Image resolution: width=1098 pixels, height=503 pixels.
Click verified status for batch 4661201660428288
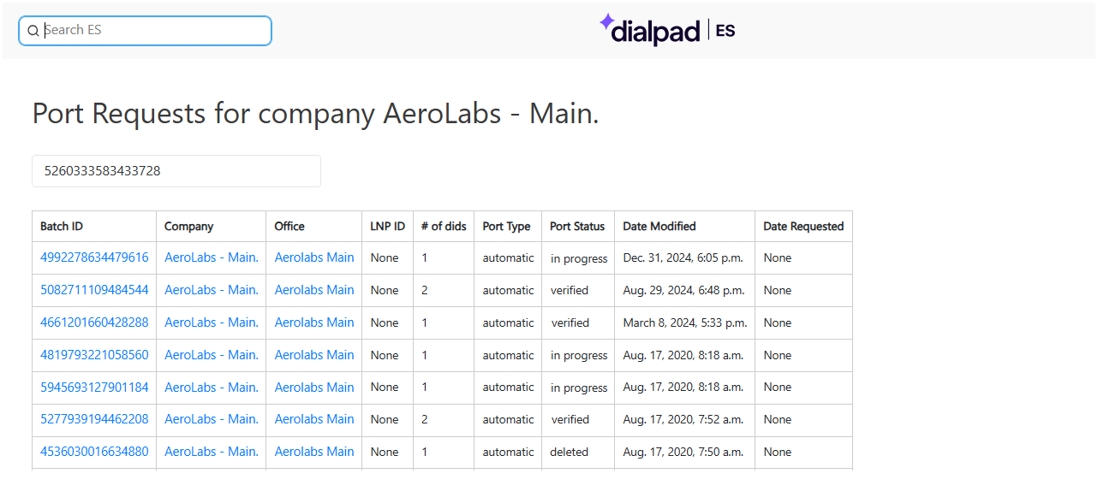570,323
